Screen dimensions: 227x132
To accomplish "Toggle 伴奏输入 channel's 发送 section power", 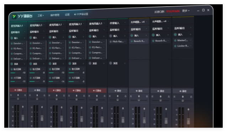I will pos(111,63).
